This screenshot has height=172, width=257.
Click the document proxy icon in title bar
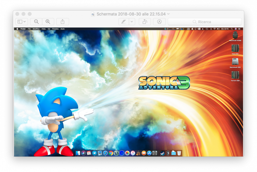click(93, 14)
